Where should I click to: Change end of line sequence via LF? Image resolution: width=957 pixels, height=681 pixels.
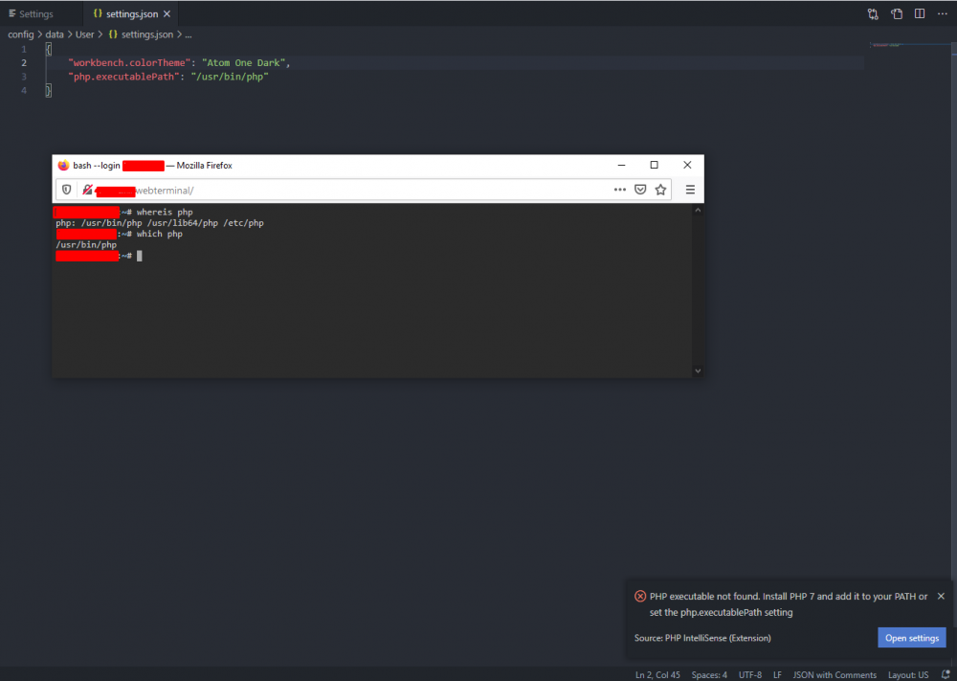(x=777, y=675)
